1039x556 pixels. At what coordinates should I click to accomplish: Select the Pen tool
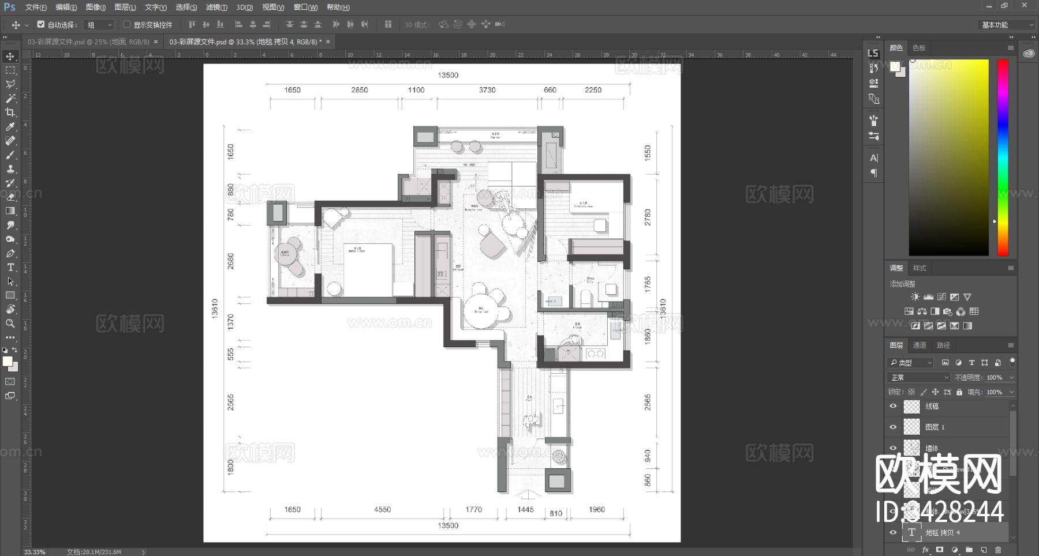tap(10, 253)
